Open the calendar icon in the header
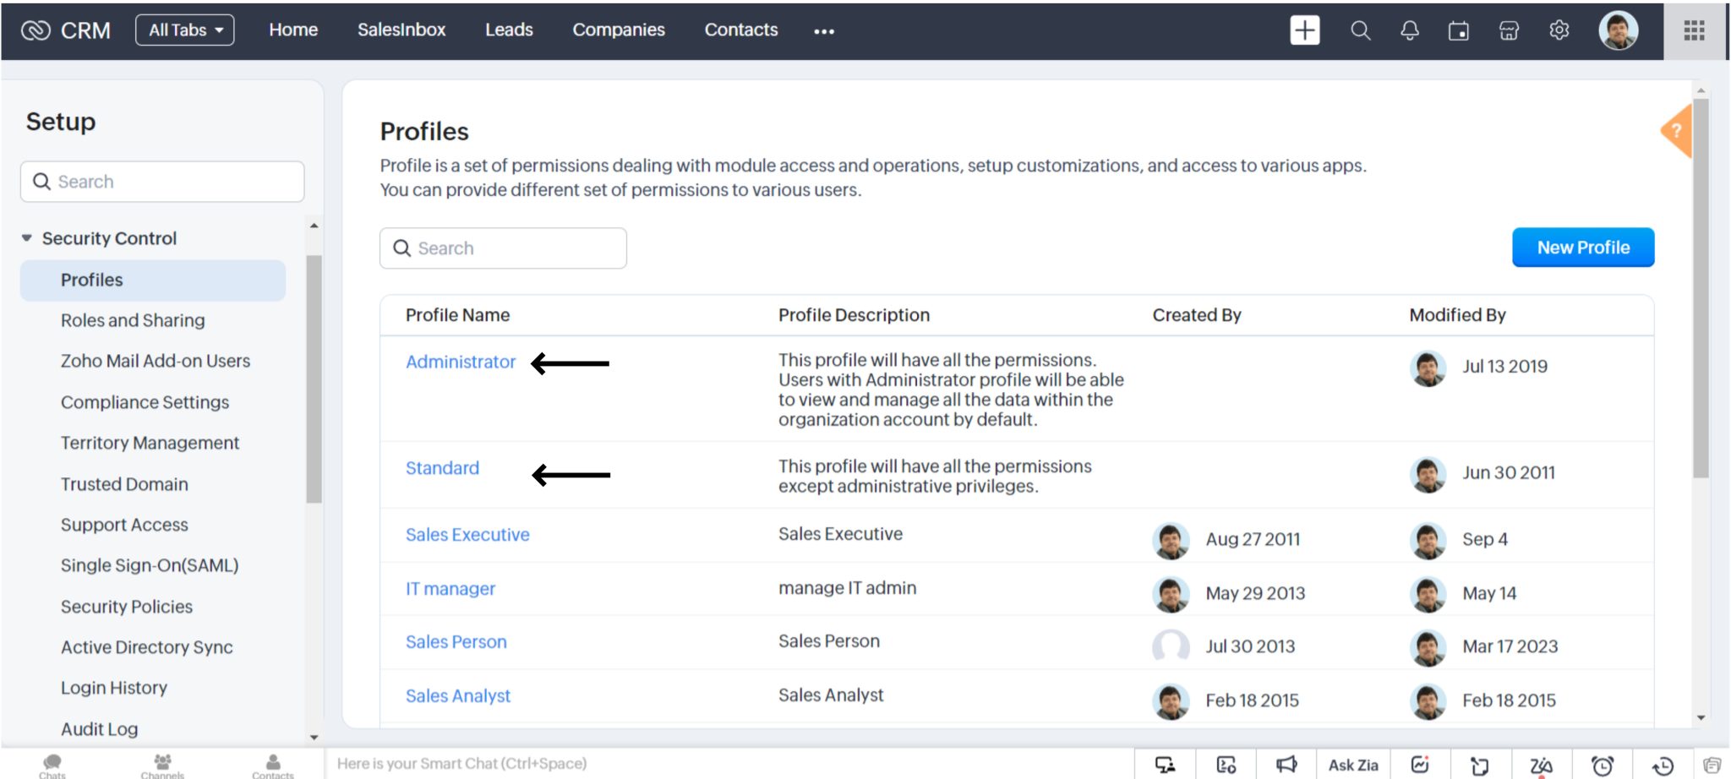 [1460, 30]
